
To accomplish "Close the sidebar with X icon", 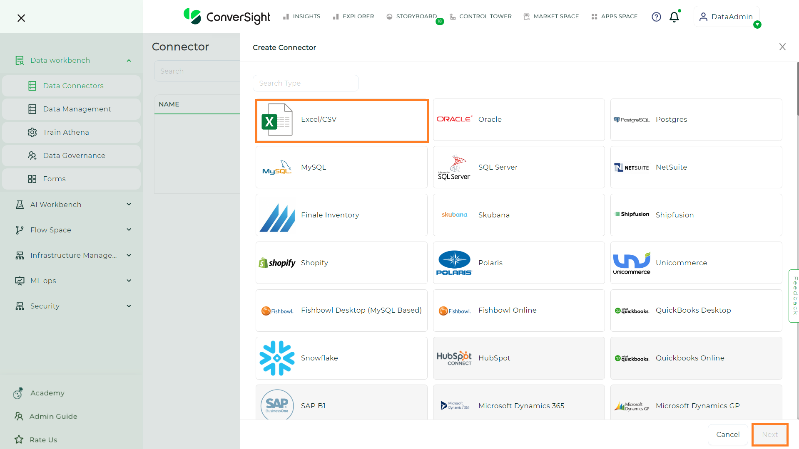I will click(21, 18).
